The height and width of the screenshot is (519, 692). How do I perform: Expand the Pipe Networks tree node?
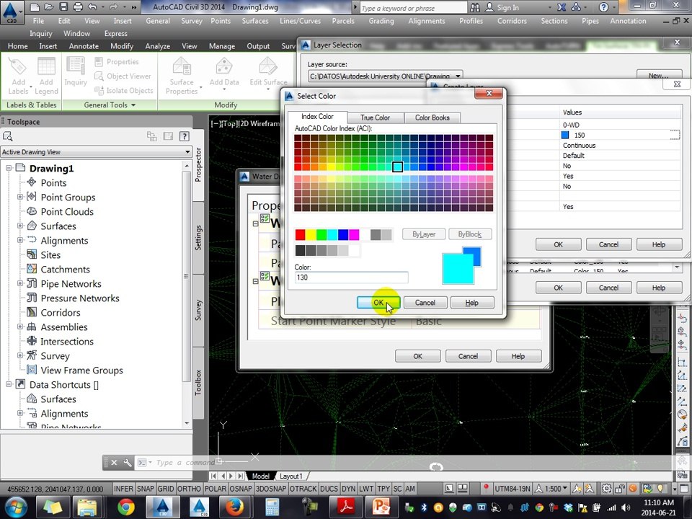pyautogui.click(x=20, y=283)
